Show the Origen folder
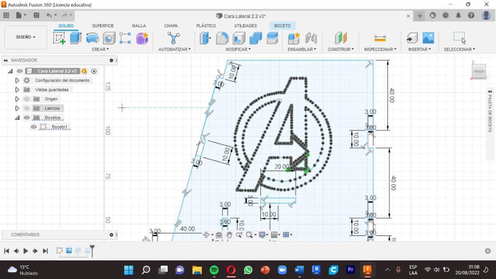 click(27, 99)
